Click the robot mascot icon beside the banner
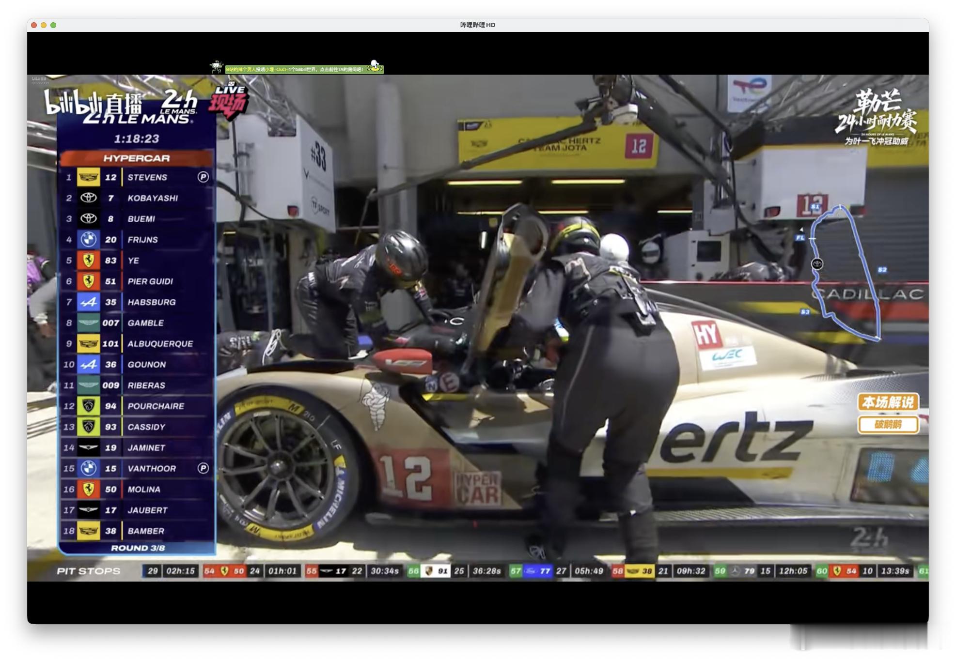This screenshot has height=660, width=956. pos(216,67)
